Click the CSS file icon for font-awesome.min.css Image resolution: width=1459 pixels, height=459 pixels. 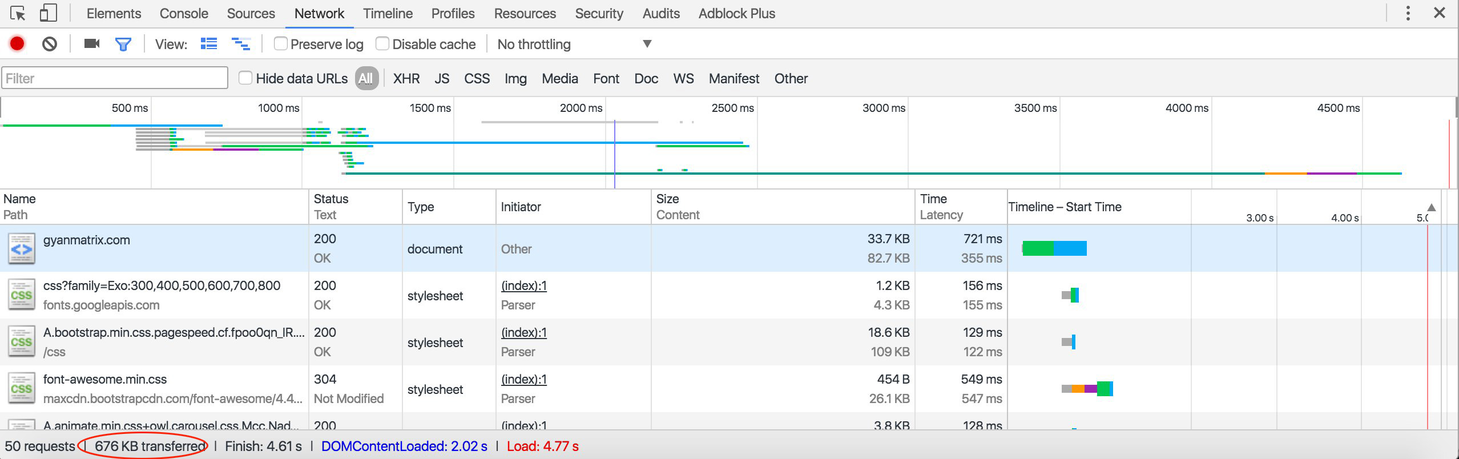21,389
